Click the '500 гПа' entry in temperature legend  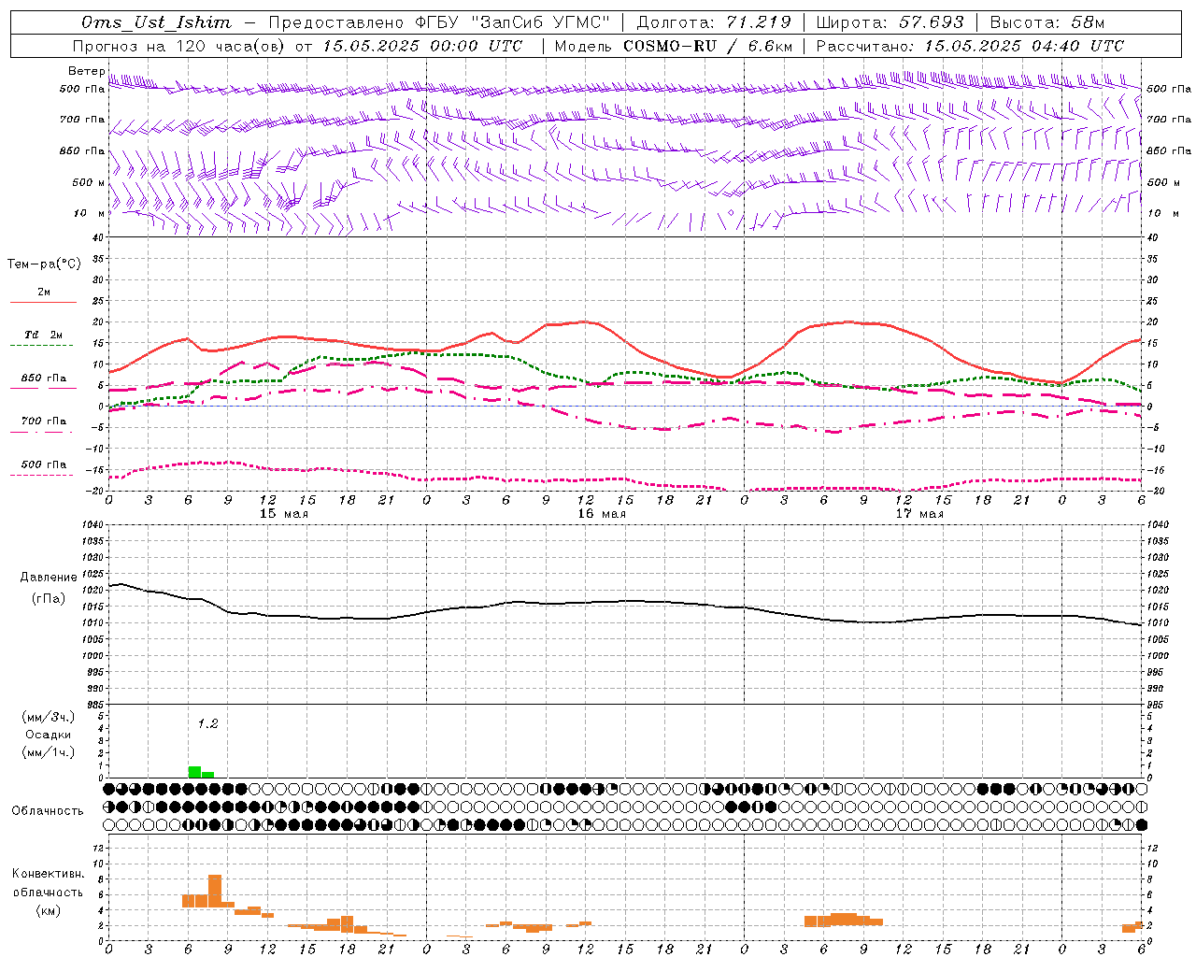pos(44,464)
